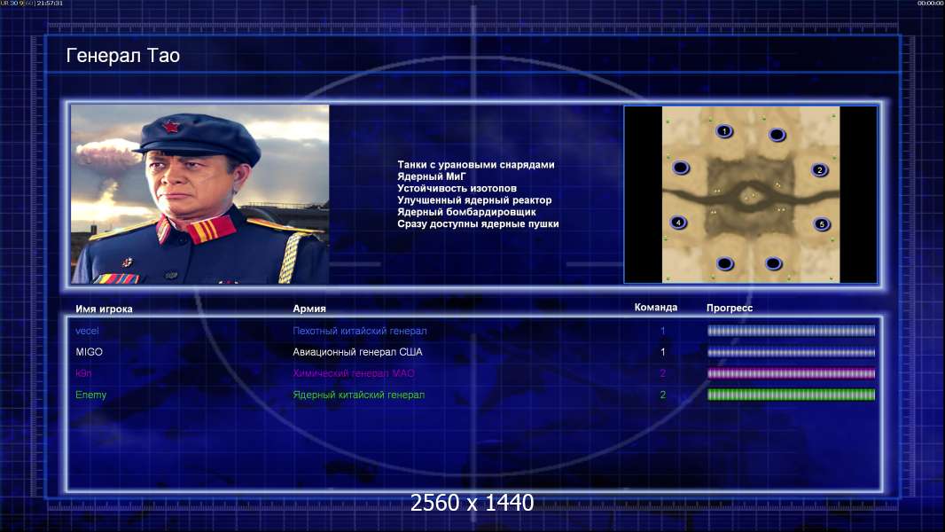
Task: Select player name 'k9n'
Action: click(x=83, y=373)
